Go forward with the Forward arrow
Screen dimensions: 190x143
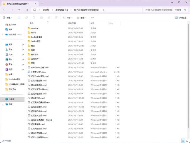click(x=12, y=10)
